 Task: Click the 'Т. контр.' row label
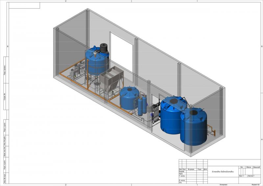pyautogui.click(x=182, y=176)
